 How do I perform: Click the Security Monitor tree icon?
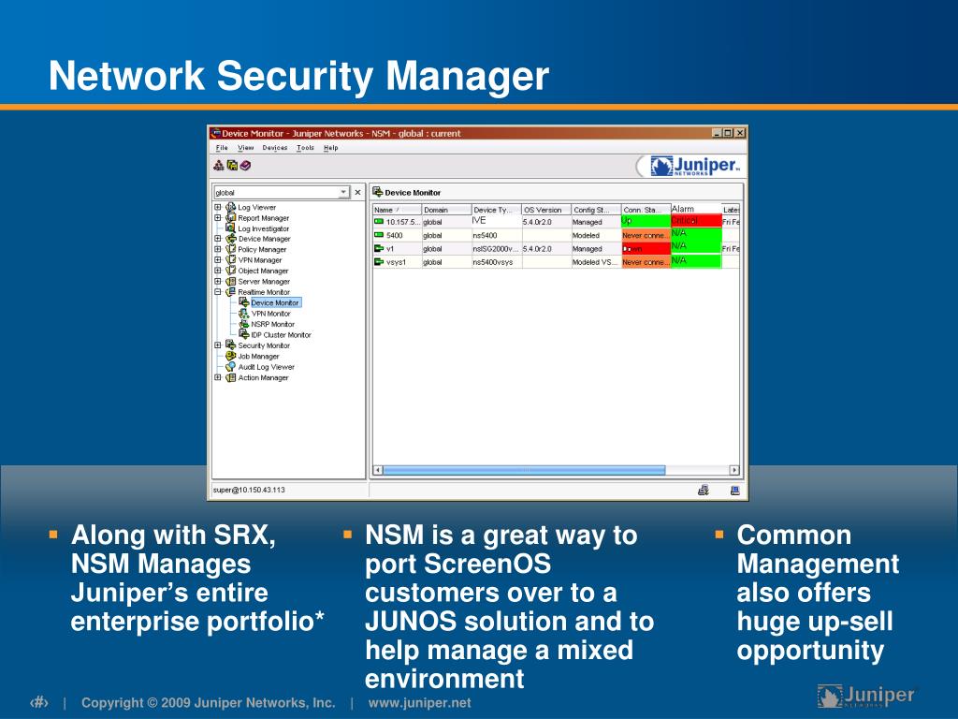(230, 345)
